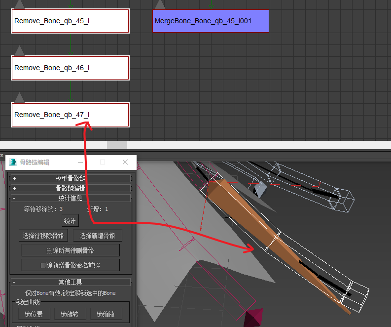
Task: Toggle the 锁旋转 lock button
Action: pyautogui.click(x=70, y=314)
